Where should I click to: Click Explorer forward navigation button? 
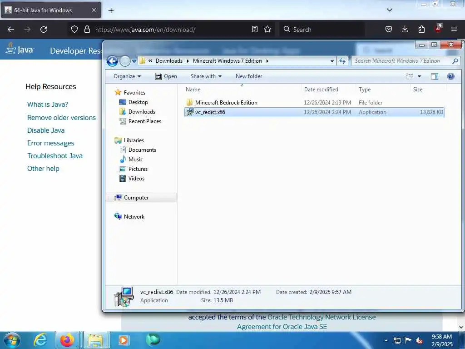tap(125, 61)
